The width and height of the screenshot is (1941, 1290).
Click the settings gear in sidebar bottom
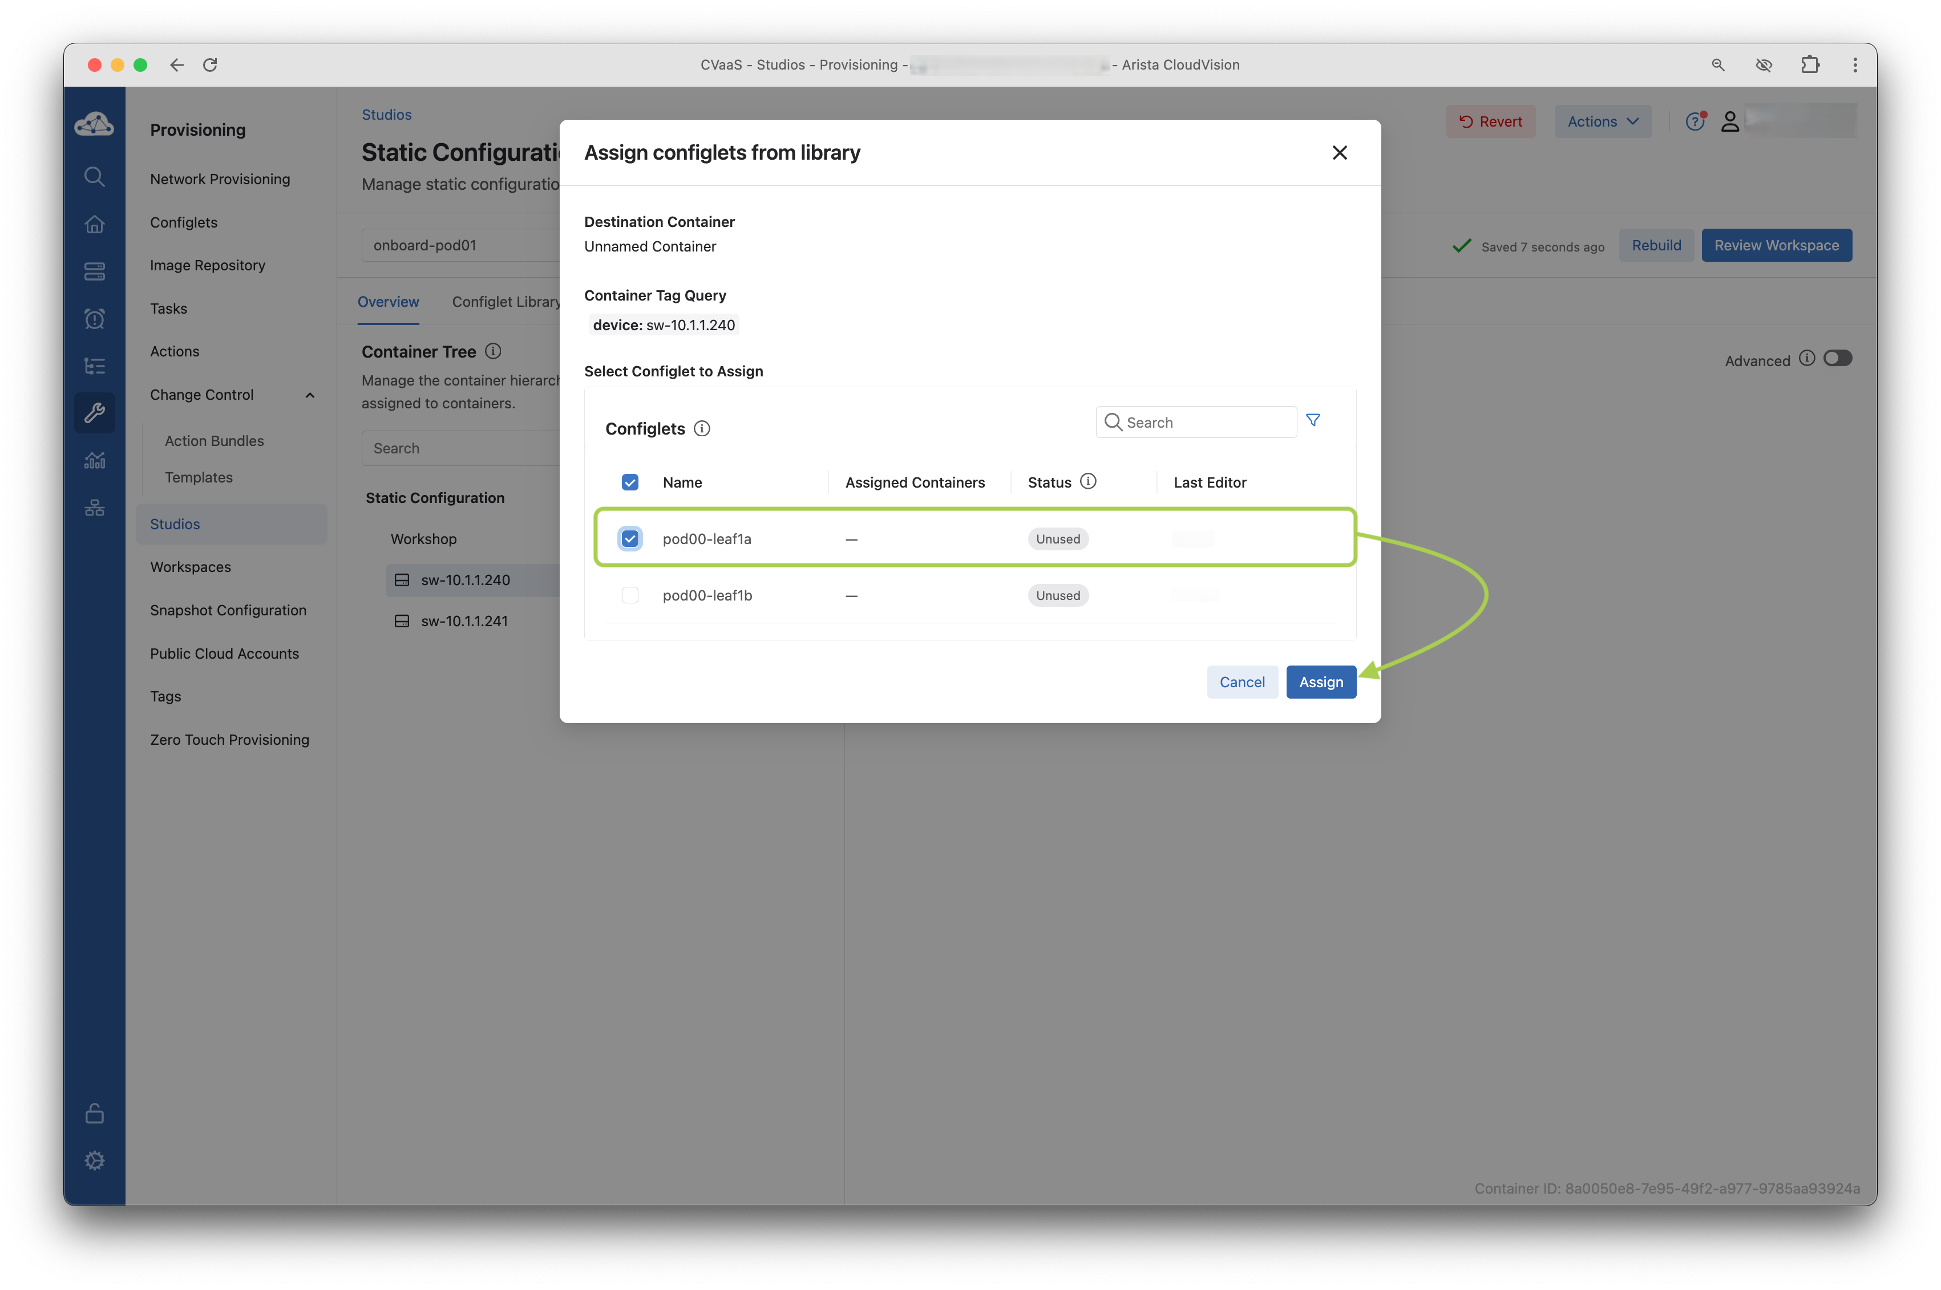click(95, 1160)
